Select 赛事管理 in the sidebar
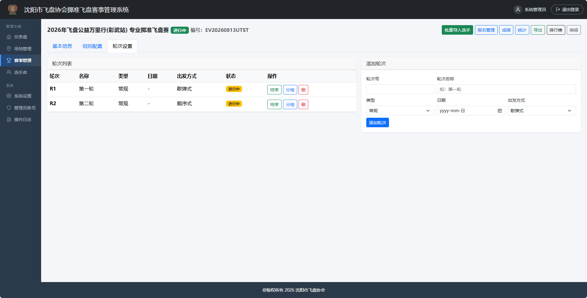The height and width of the screenshot is (298, 587). (21, 60)
